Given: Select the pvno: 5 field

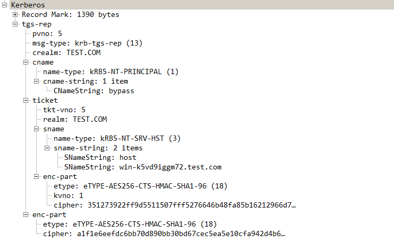Looking at the screenshot, I should (47, 33).
